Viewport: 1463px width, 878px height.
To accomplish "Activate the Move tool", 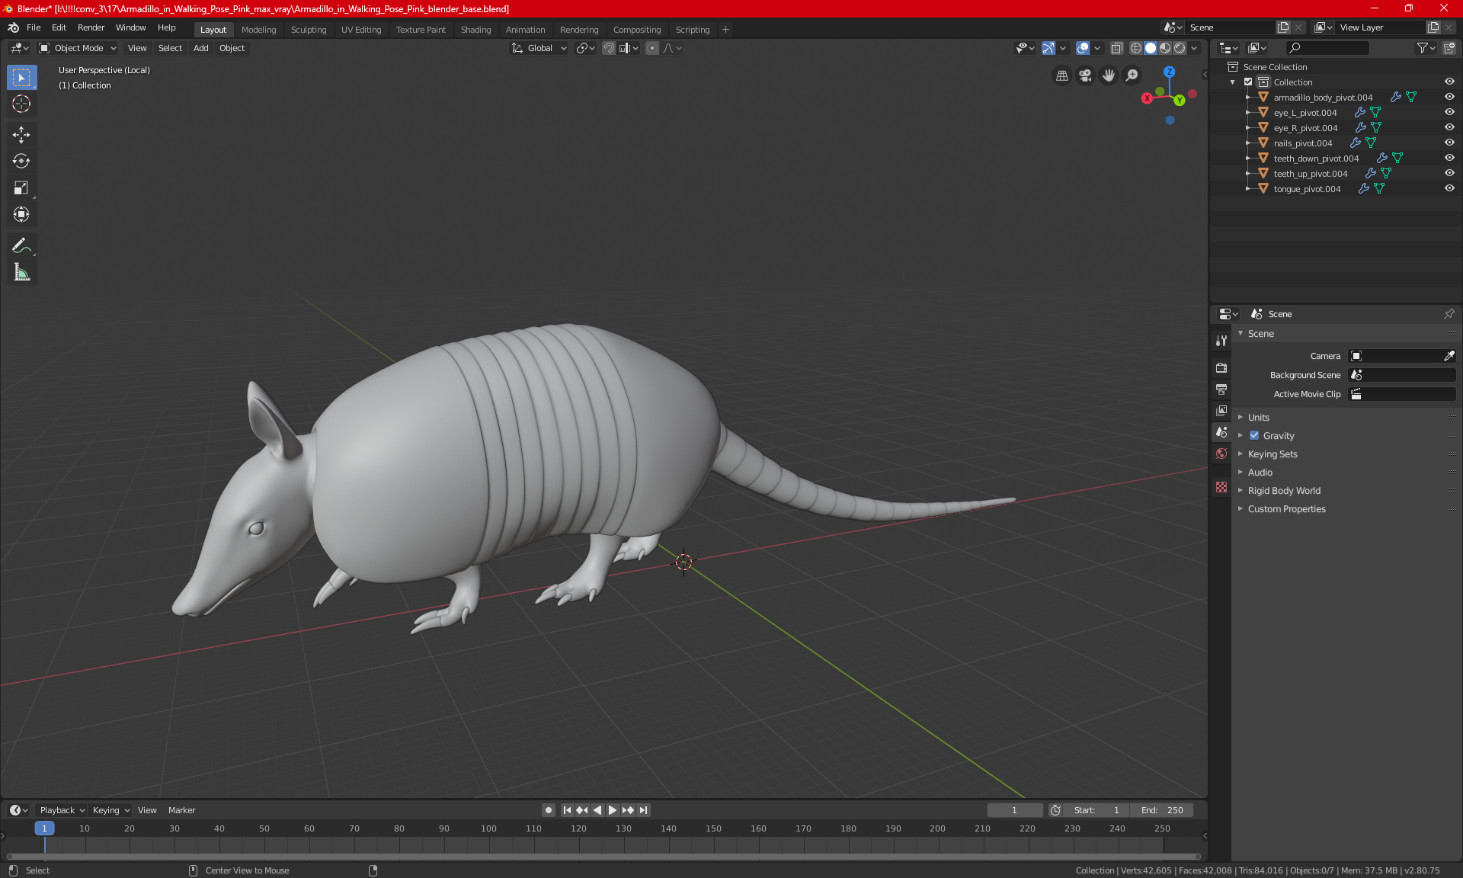I will pyautogui.click(x=21, y=135).
